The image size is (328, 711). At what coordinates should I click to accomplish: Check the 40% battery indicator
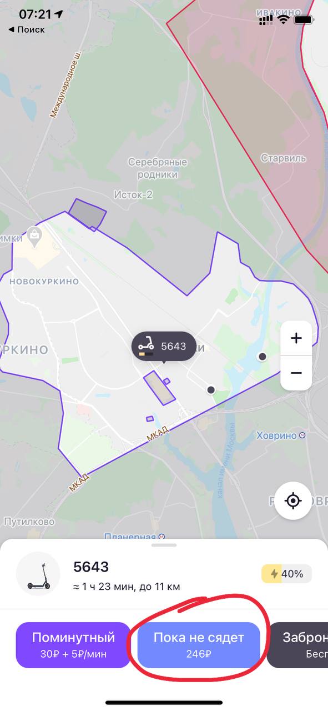coord(286,574)
